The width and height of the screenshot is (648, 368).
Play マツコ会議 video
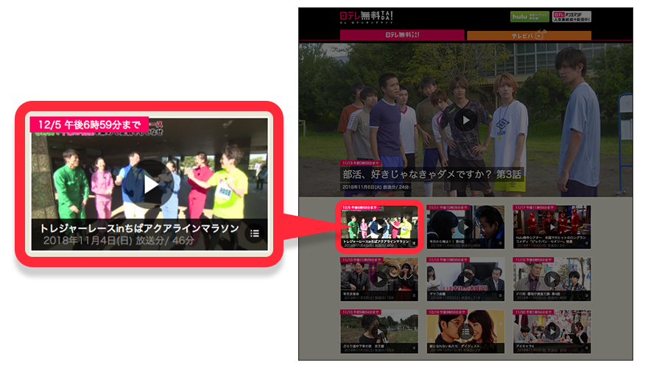click(465, 279)
